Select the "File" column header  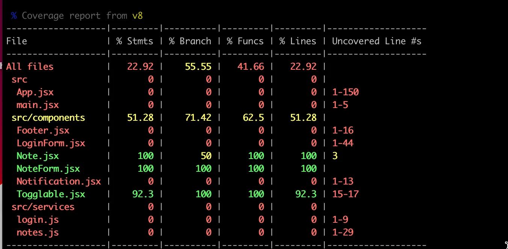click(x=17, y=41)
